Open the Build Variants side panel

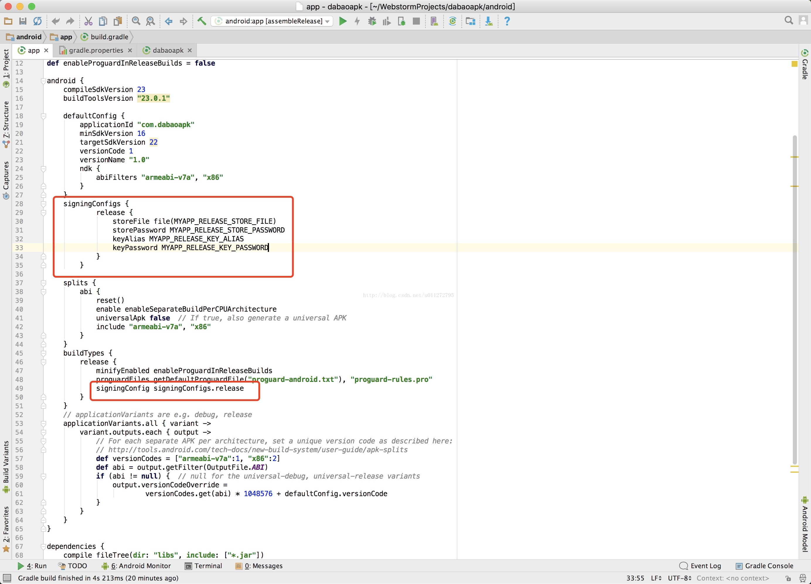pos(6,467)
